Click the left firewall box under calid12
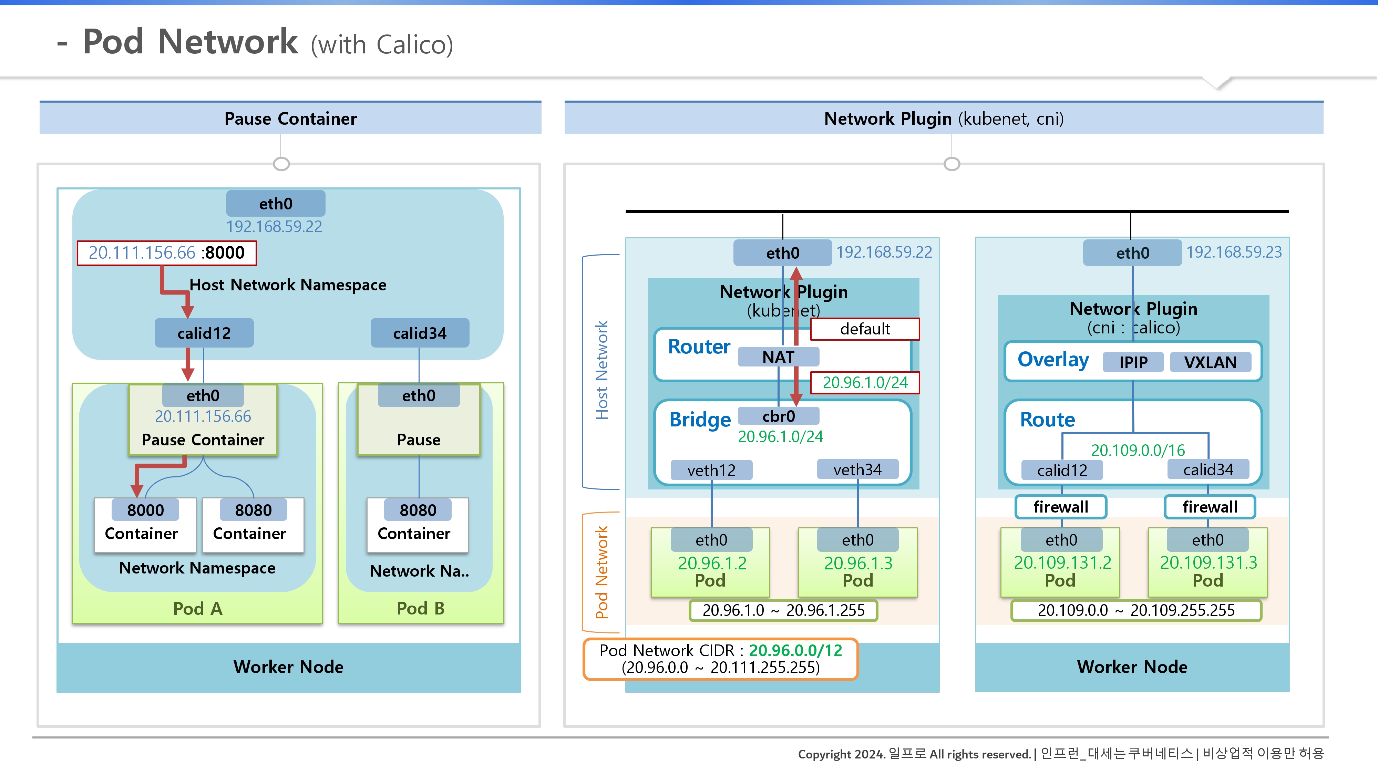Screen dimensions: 1378x775 (1060, 506)
